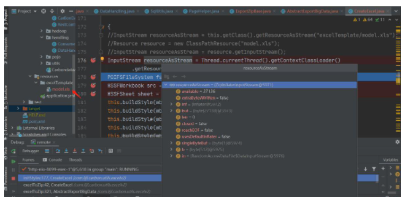Switch to the Console debugger tab
This screenshot has width=404, height=197.
point(53,160)
